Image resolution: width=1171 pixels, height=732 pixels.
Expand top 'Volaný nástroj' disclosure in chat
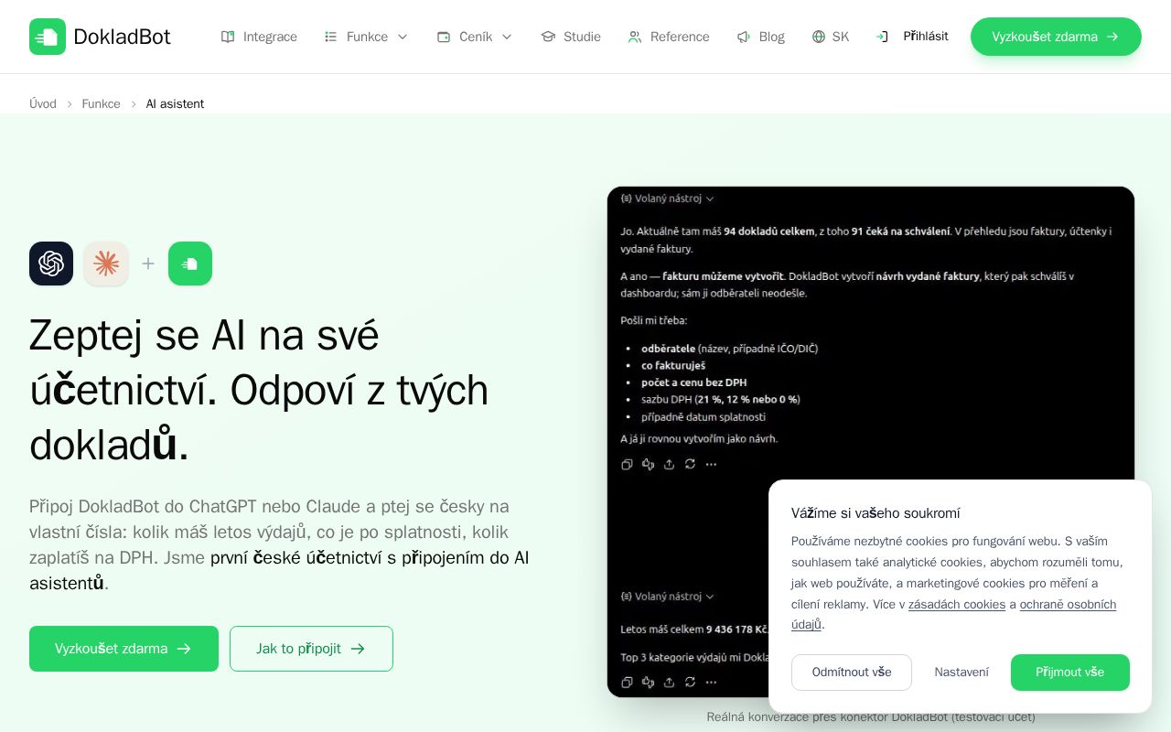coord(667,199)
